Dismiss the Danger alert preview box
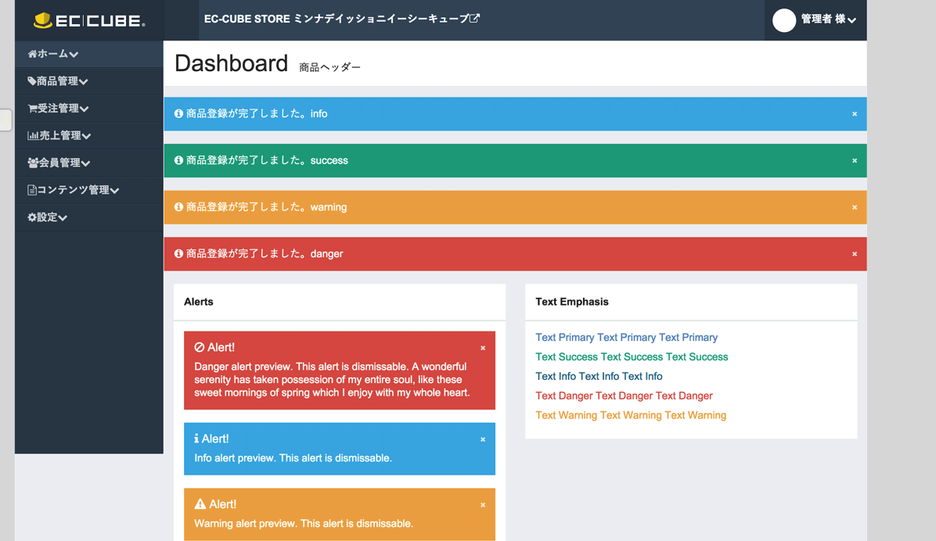 [x=483, y=348]
